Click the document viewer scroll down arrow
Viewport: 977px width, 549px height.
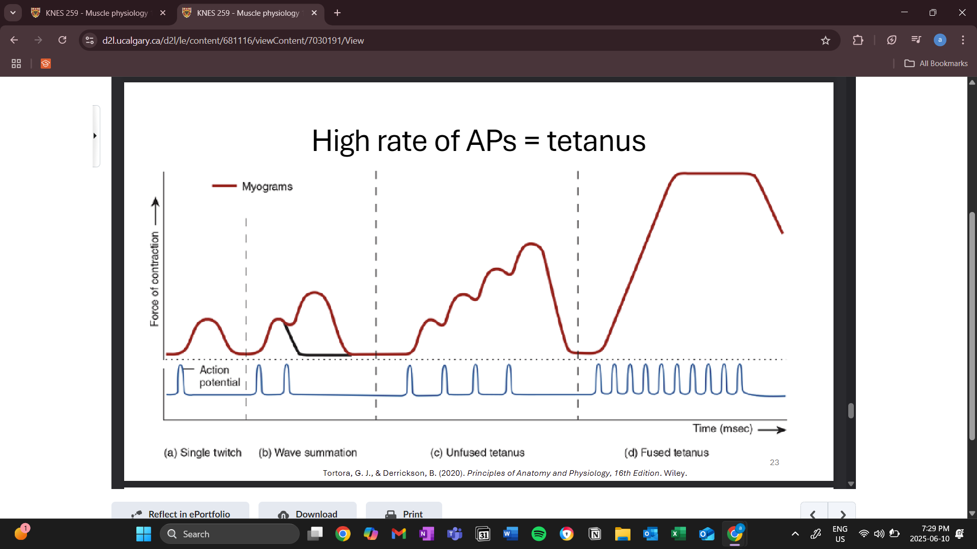click(x=851, y=484)
